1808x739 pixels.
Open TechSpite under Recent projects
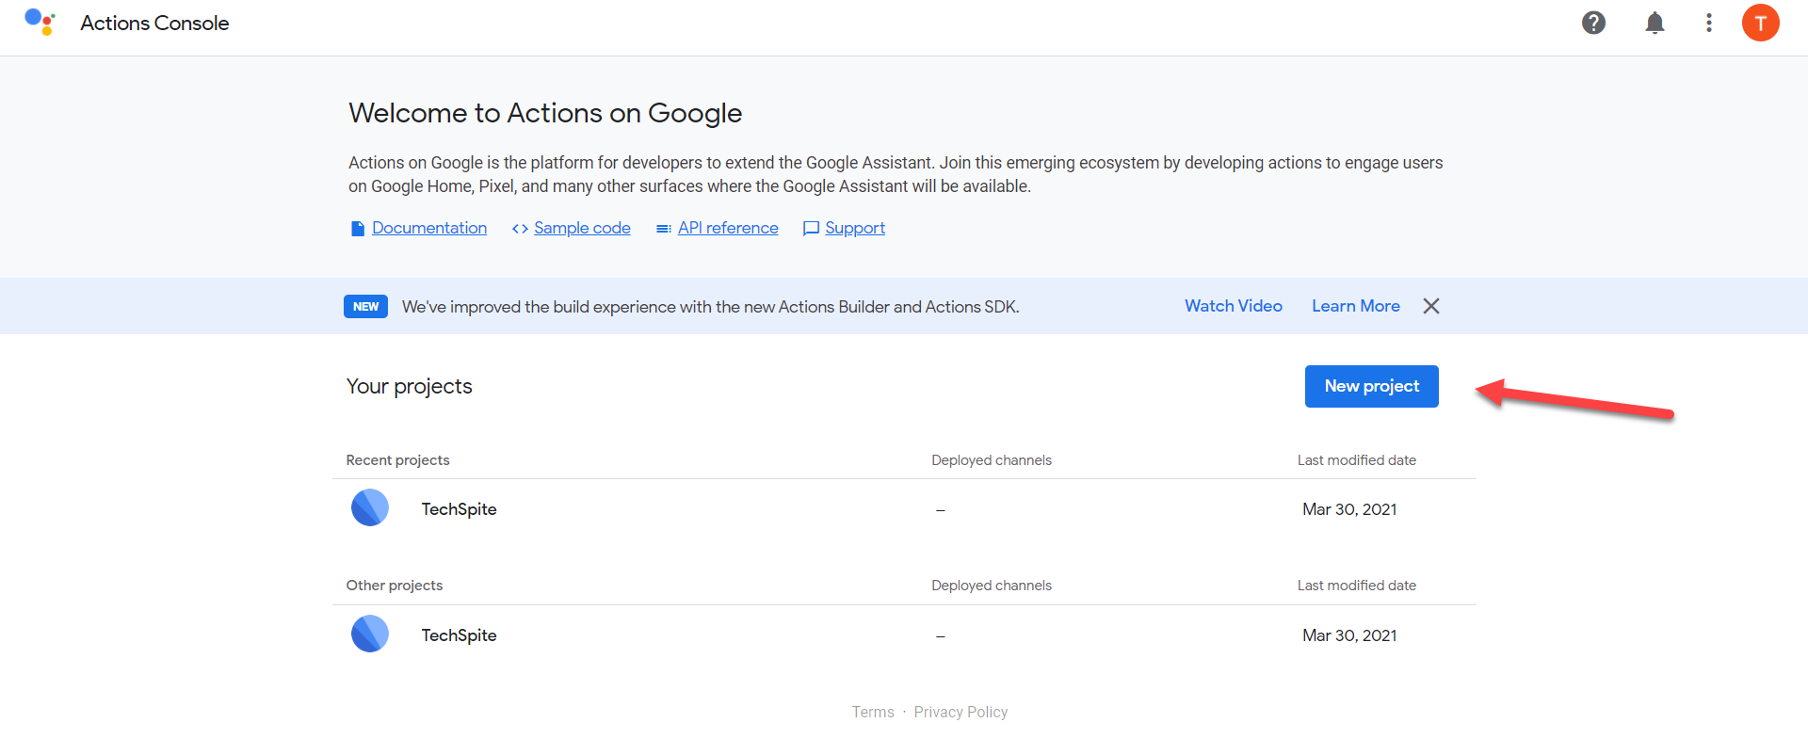click(459, 509)
